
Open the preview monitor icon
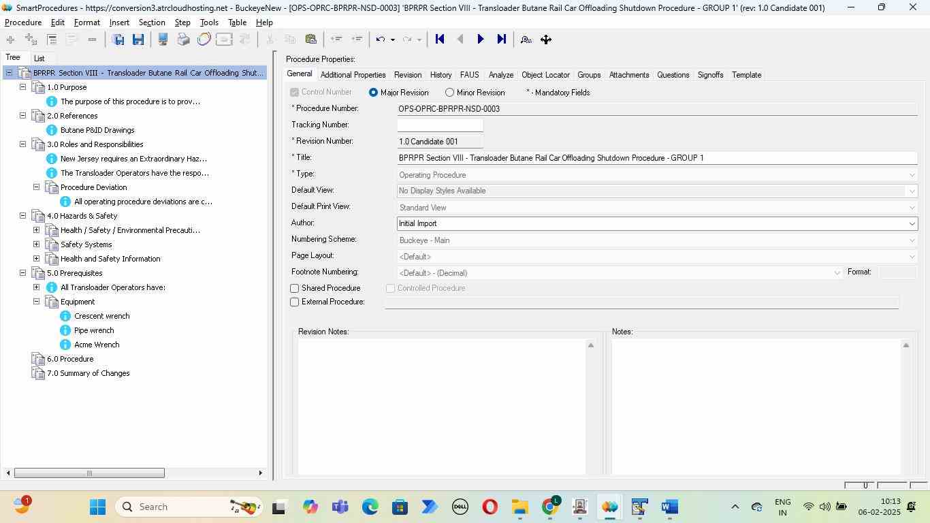163,39
